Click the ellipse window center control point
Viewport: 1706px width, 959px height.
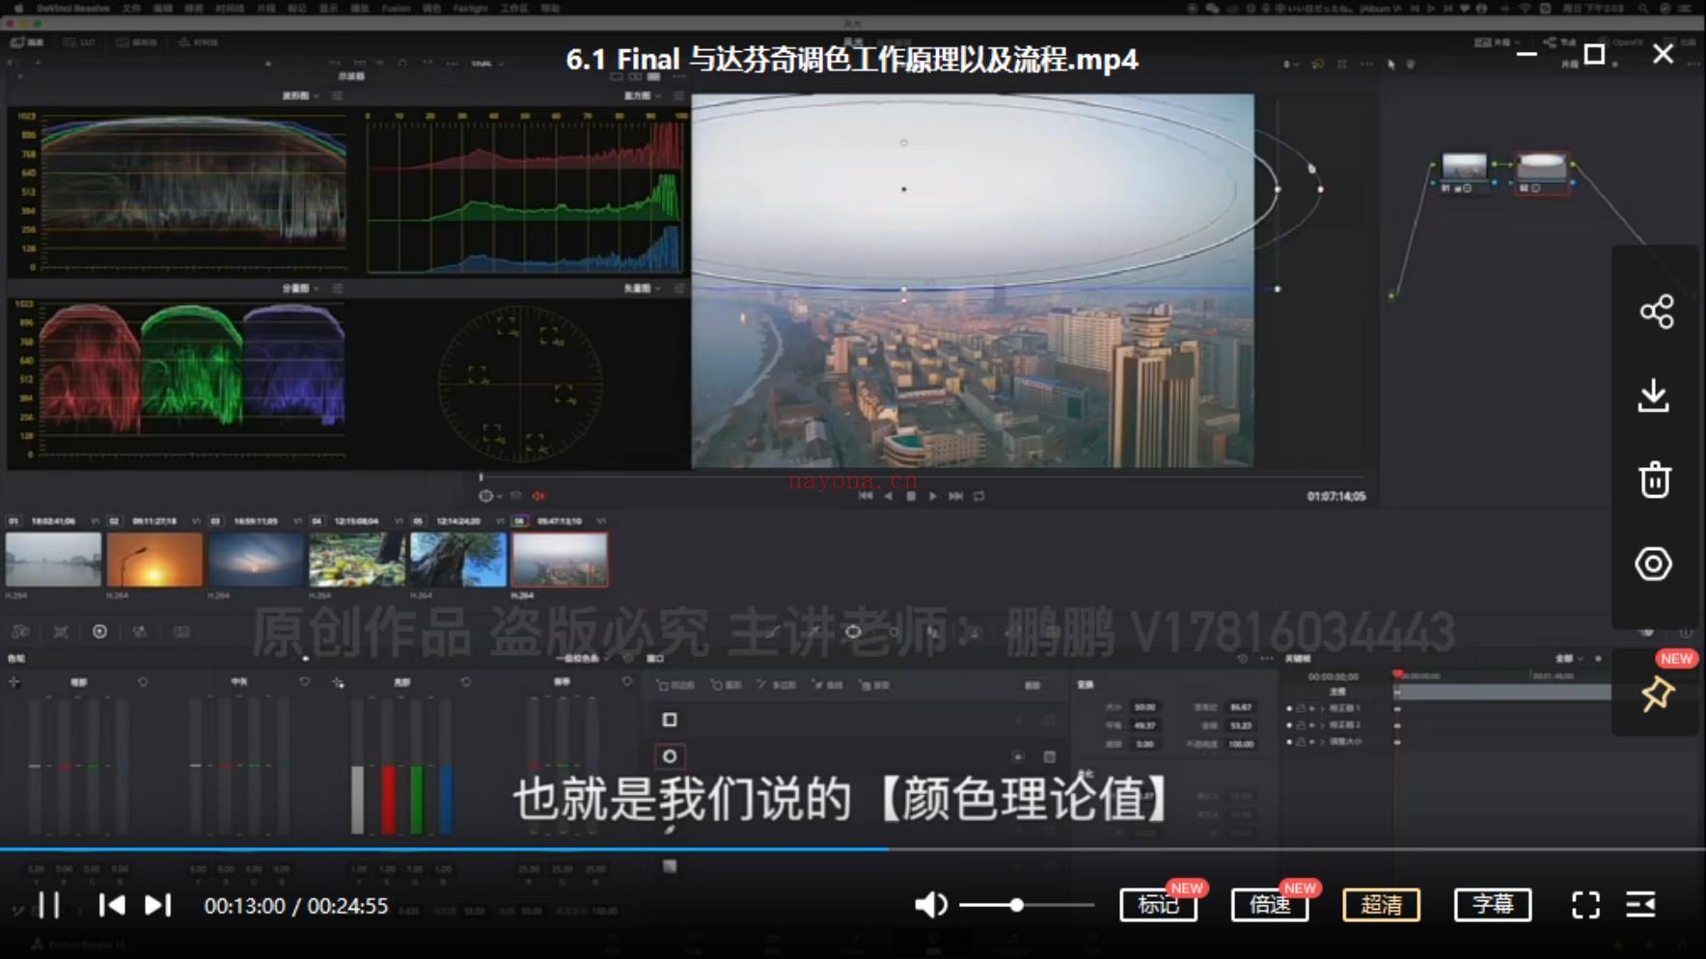point(903,189)
